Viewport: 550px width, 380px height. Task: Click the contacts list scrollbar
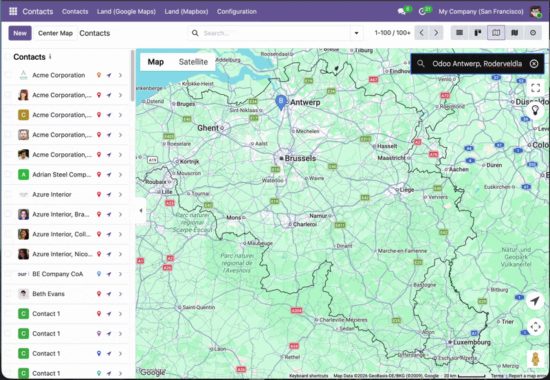point(133,76)
